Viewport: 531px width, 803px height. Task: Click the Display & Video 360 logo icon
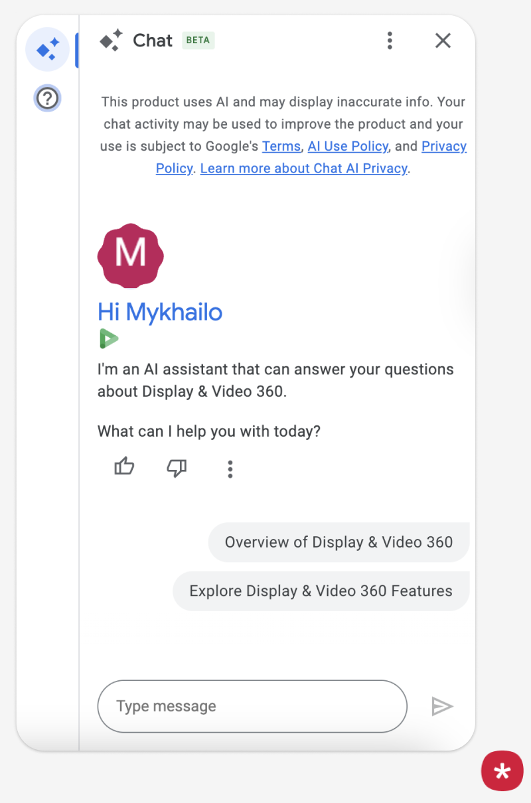(x=108, y=339)
